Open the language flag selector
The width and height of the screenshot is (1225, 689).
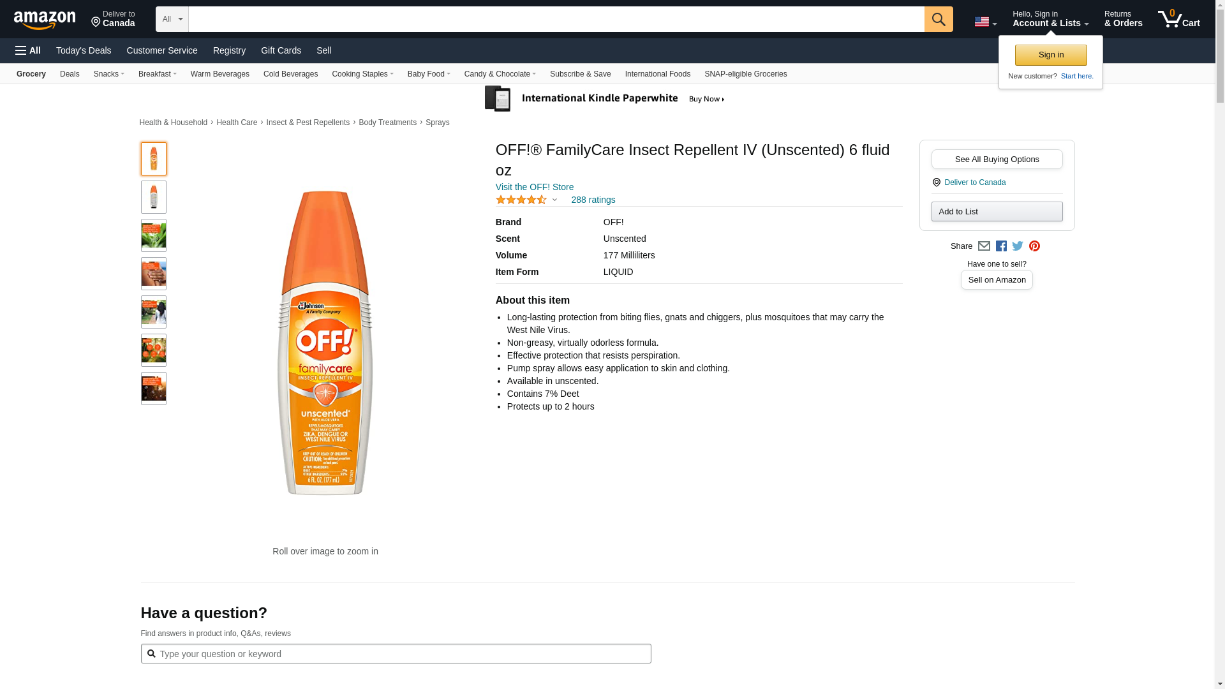[985, 22]
